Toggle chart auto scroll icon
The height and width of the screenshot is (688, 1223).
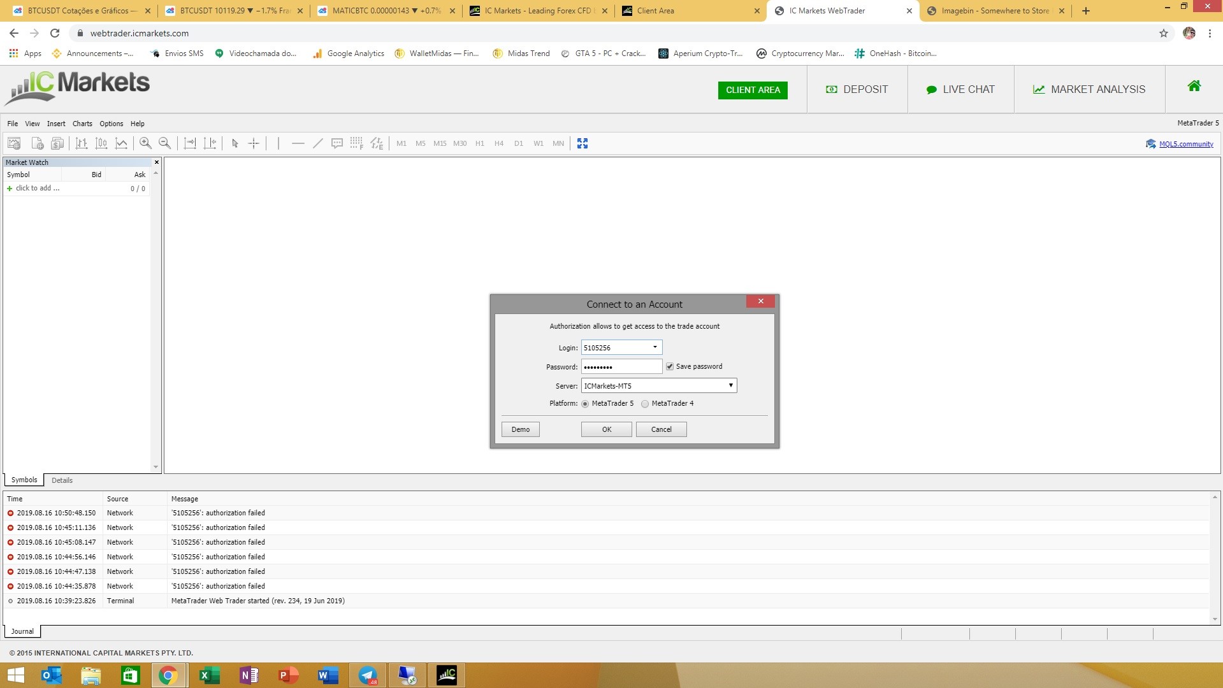pyautogui.click(x=190, y=143)
